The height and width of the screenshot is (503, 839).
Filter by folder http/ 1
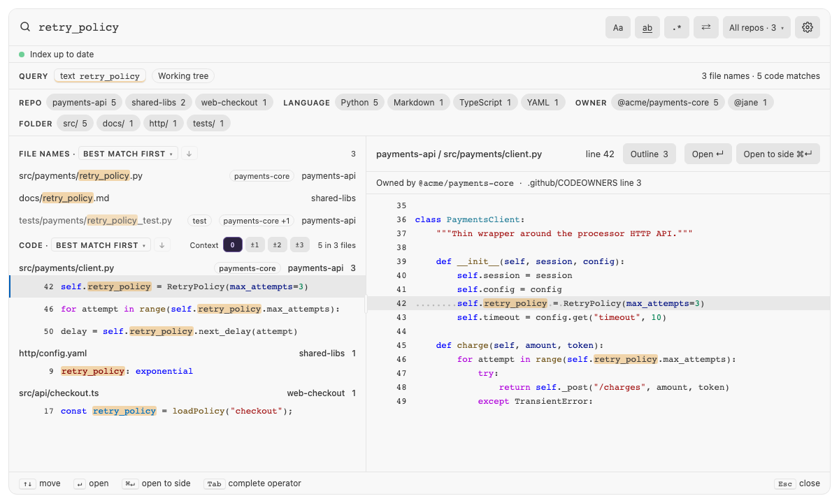pyautogui.click(x=164, y=124)
